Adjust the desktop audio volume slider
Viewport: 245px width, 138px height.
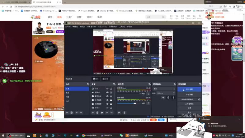(x=129, y=103)
